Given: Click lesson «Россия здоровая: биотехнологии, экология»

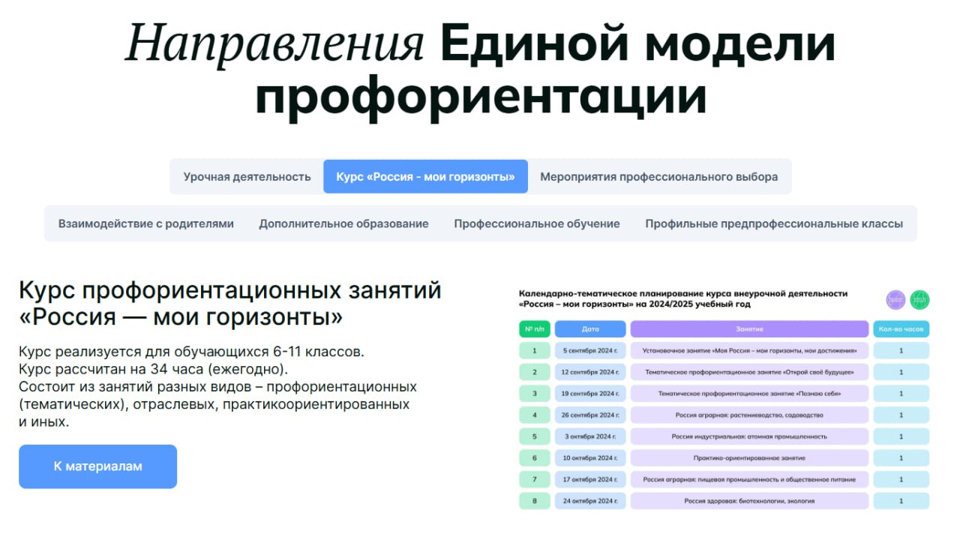Looking at the screenshot, I should pos(749,501).
